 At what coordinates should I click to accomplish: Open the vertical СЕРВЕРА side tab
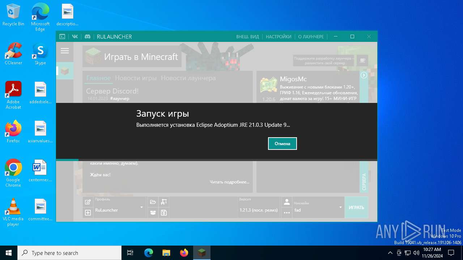[364, 182]
